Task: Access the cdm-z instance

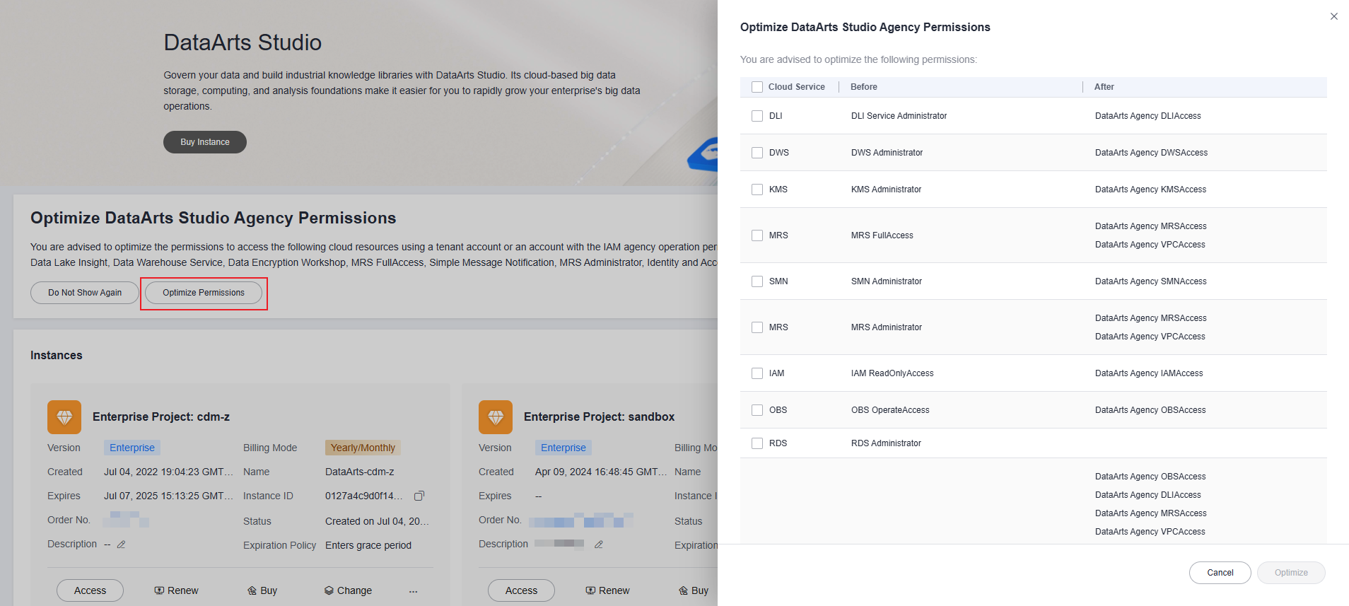Action: tap(90, 590)
